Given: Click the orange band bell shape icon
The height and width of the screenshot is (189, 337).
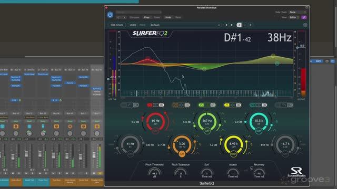Looking at the screenshot, I should pos(181,105).
